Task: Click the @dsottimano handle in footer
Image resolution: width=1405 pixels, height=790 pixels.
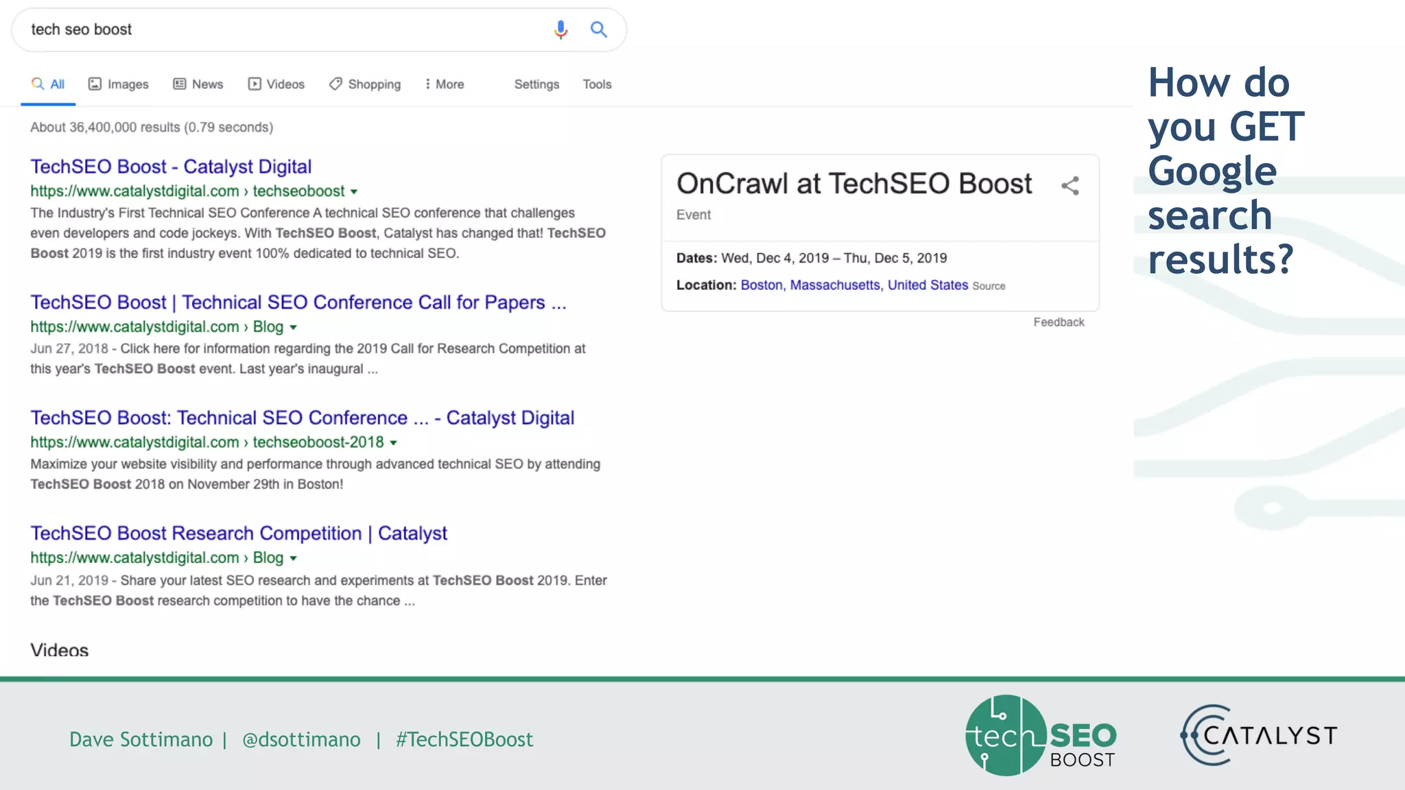Action: pyautogui.click(x=301, y=739)
